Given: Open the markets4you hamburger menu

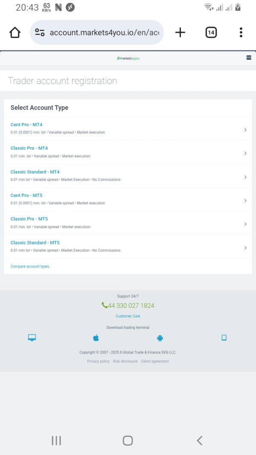Looking at the screenshot, I should (249, 58).
